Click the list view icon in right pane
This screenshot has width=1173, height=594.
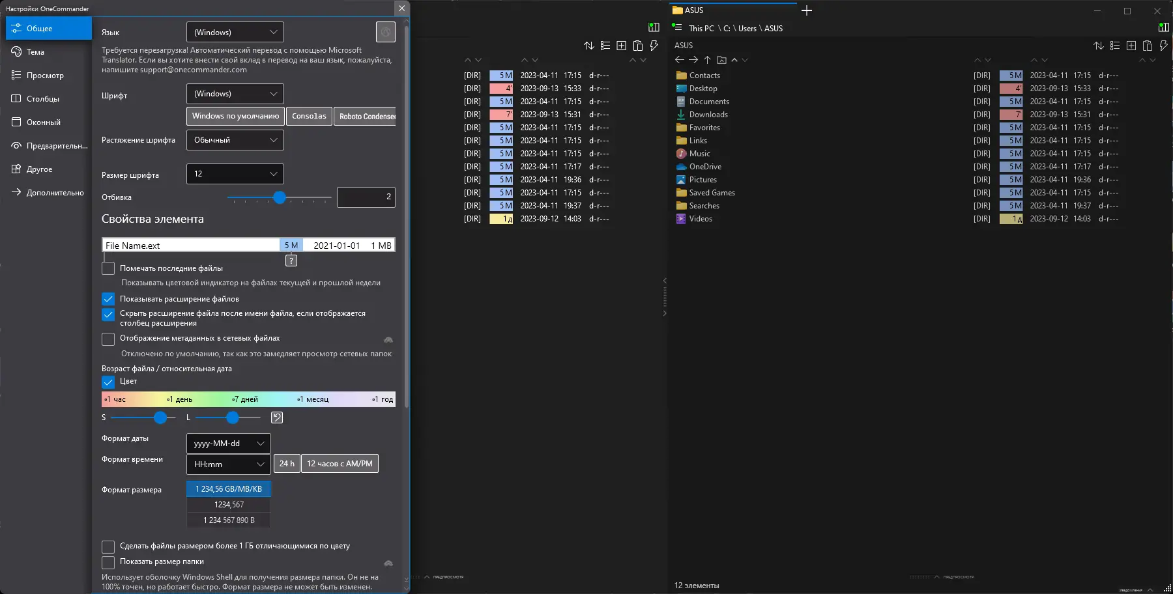pos(1115,46)
